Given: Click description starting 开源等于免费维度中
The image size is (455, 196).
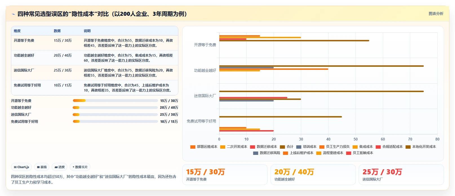Looking at the screenshot, I should tap(128, 43).
